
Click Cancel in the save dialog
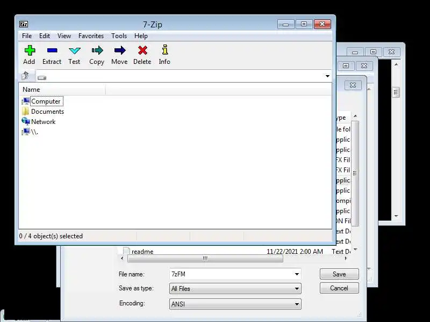[339, 288]
